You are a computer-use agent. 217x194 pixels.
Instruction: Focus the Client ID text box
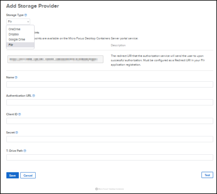point(110,121)
